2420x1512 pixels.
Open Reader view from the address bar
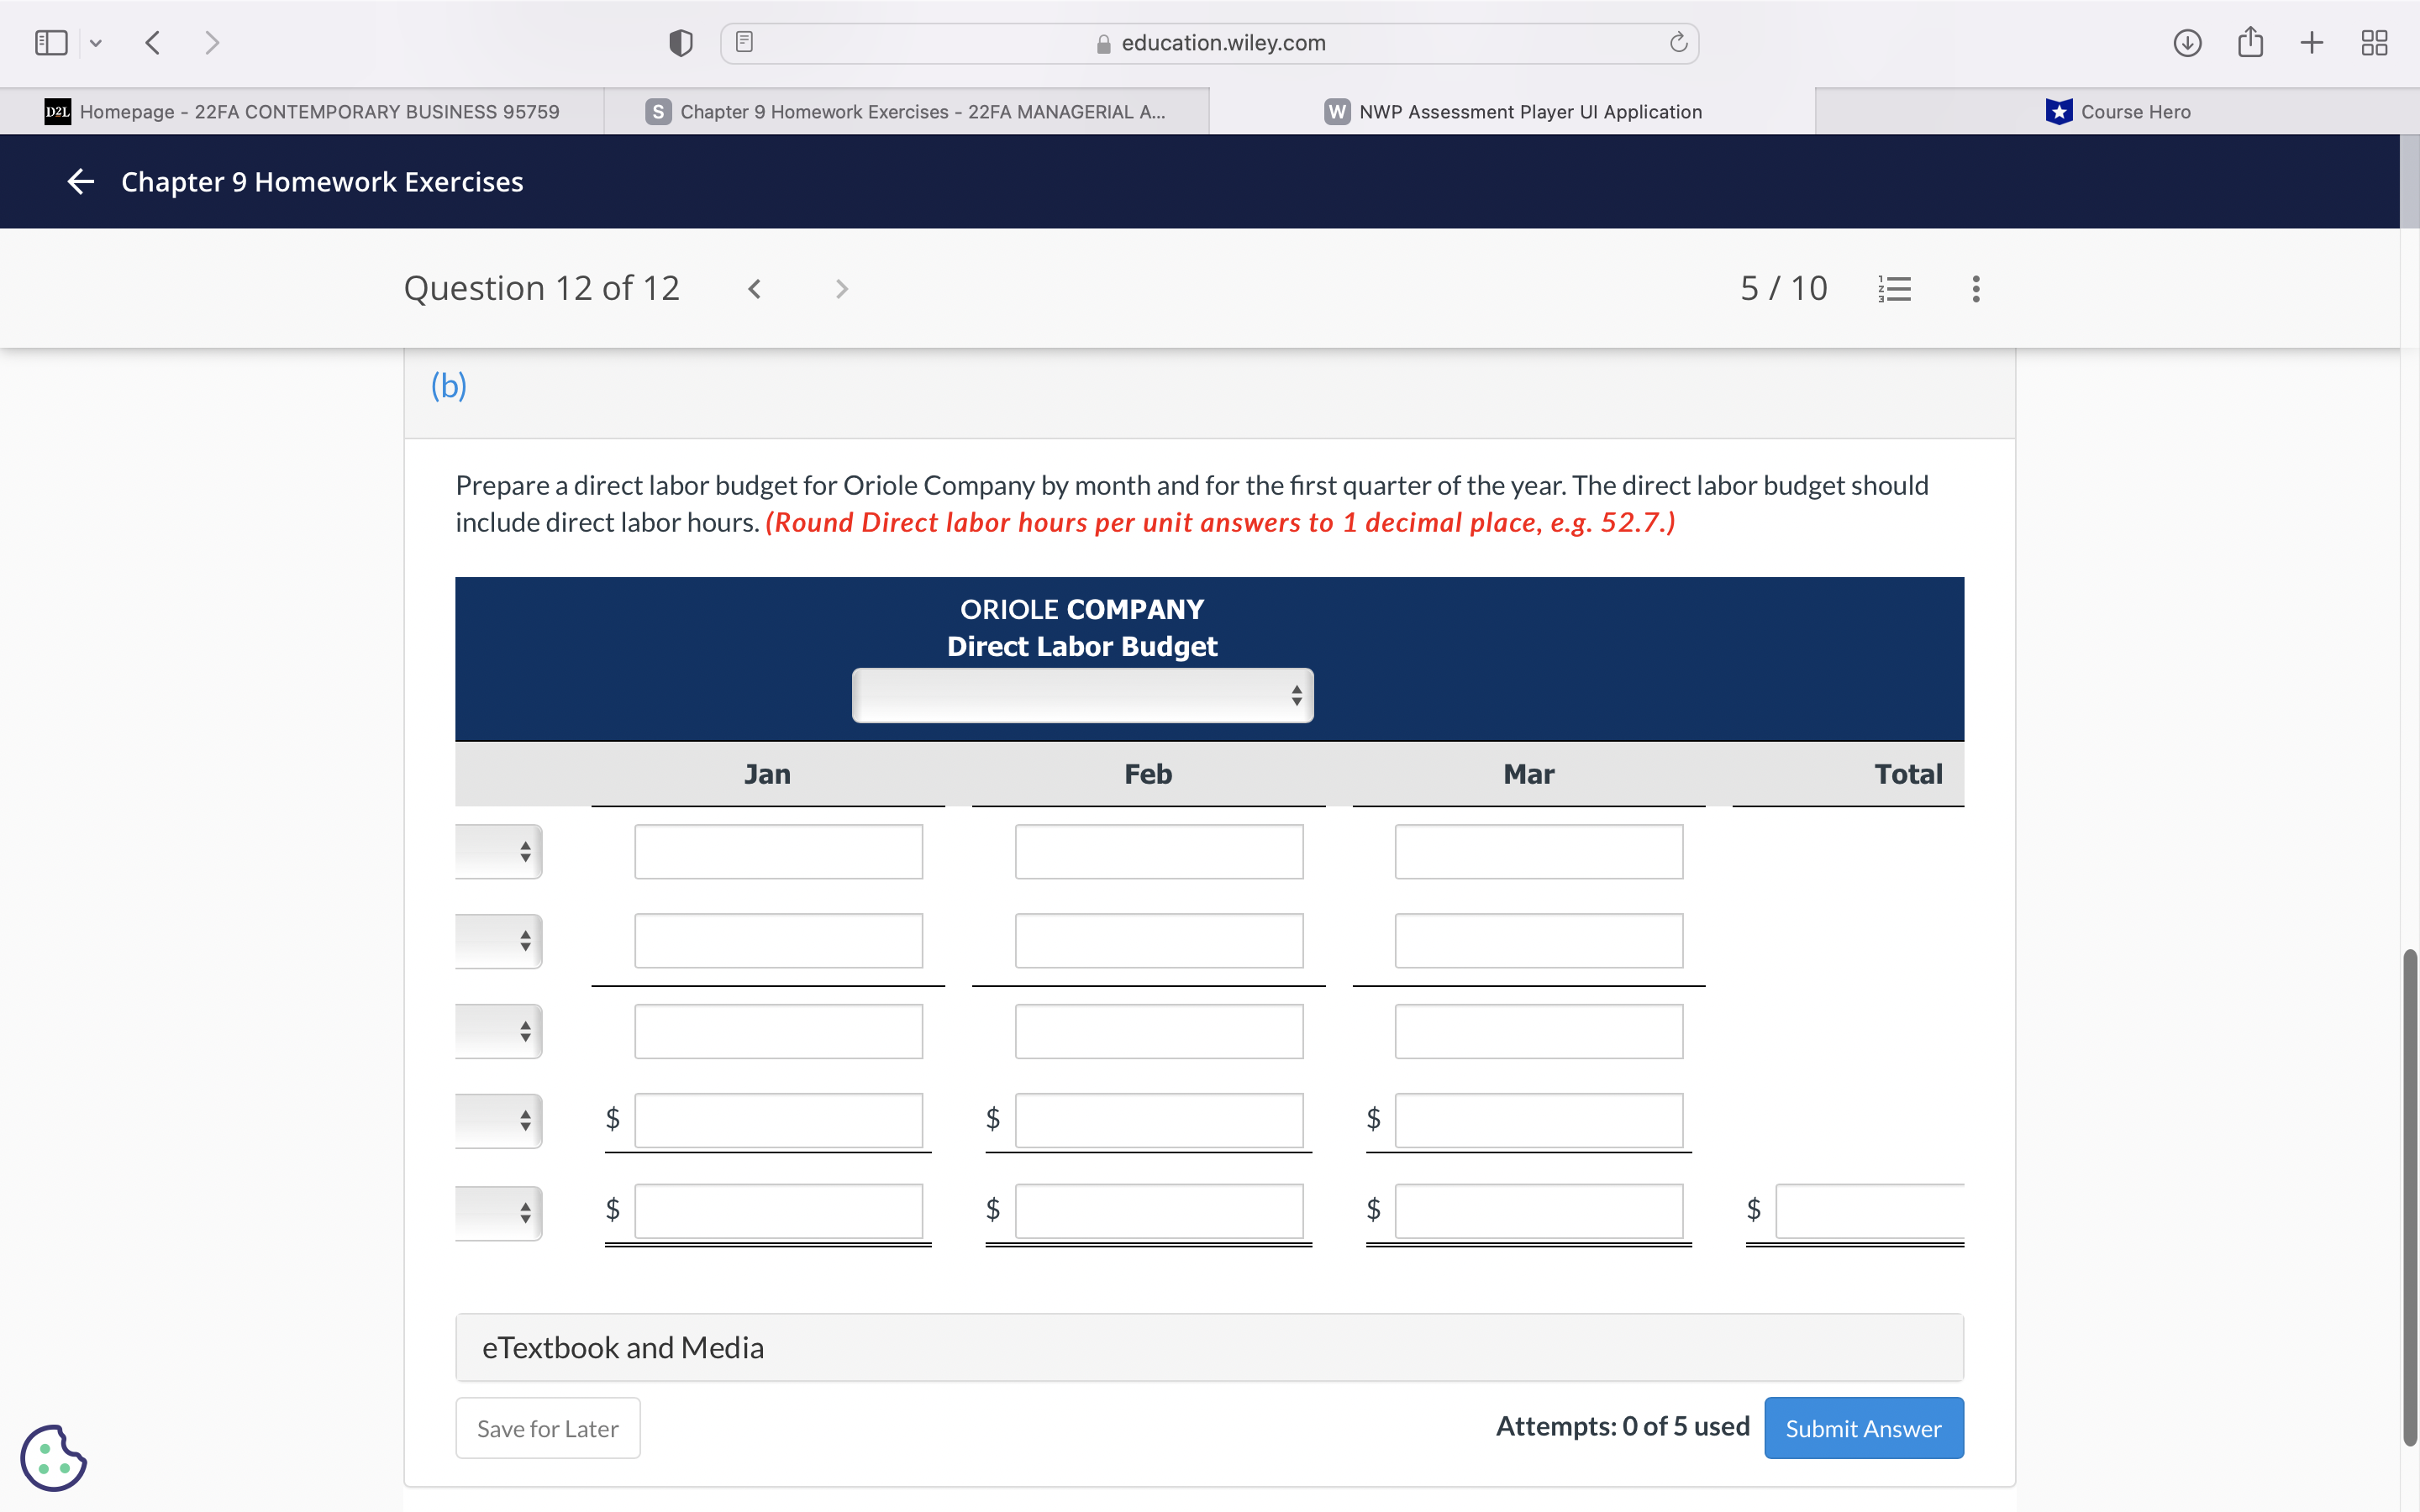click(743, 42)
